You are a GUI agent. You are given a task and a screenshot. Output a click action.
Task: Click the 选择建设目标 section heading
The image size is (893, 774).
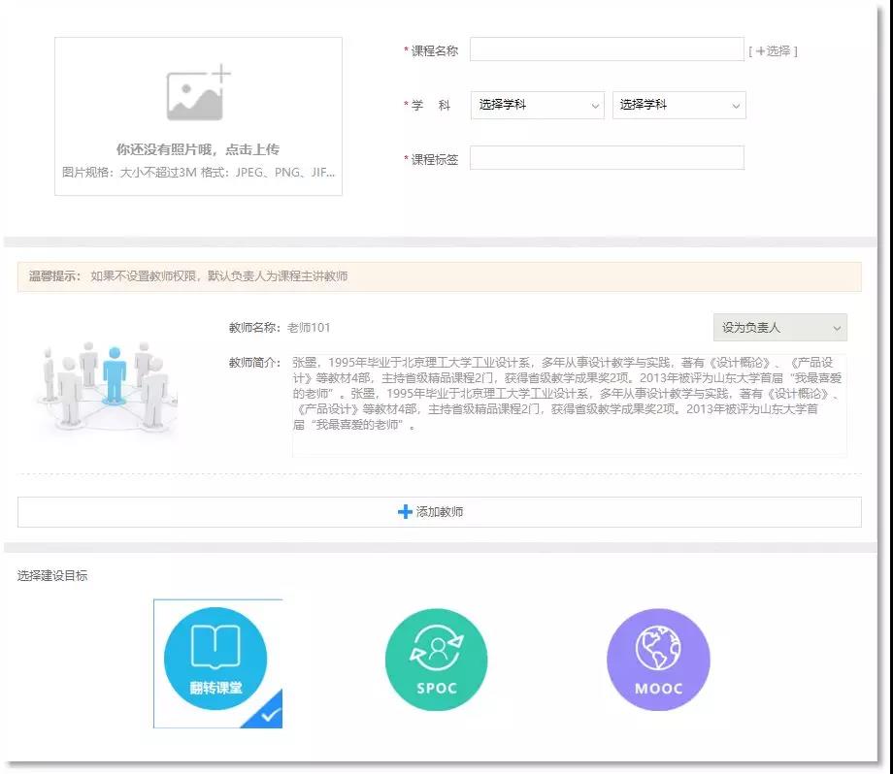tap(52, 575)
